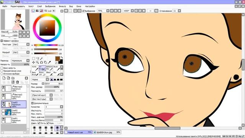Select the size 50 brush preset
The image size is (245, 138).
[x=57, y=128]
